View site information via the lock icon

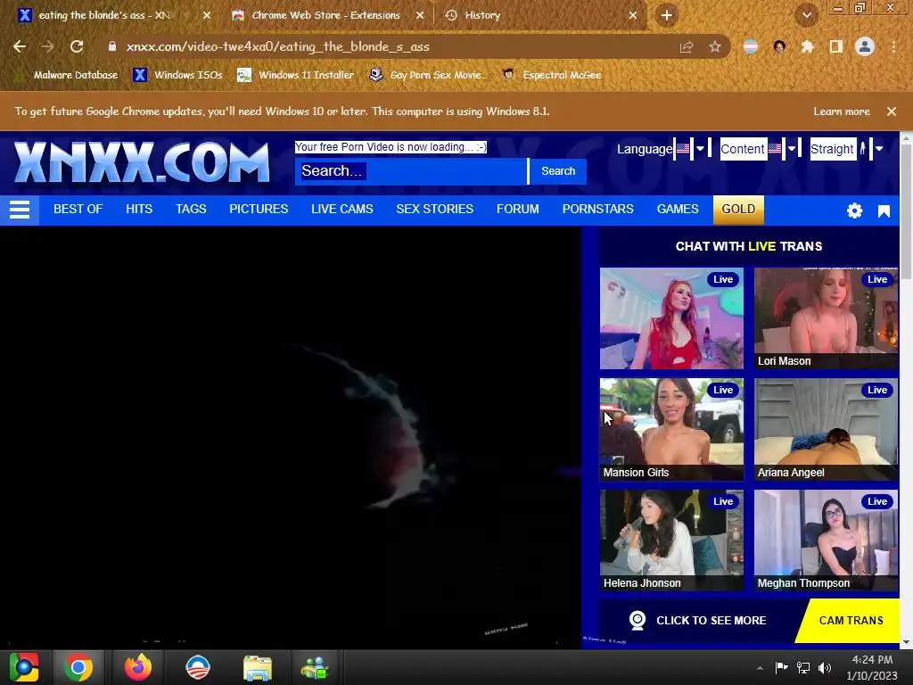click(x=111, y=46)
